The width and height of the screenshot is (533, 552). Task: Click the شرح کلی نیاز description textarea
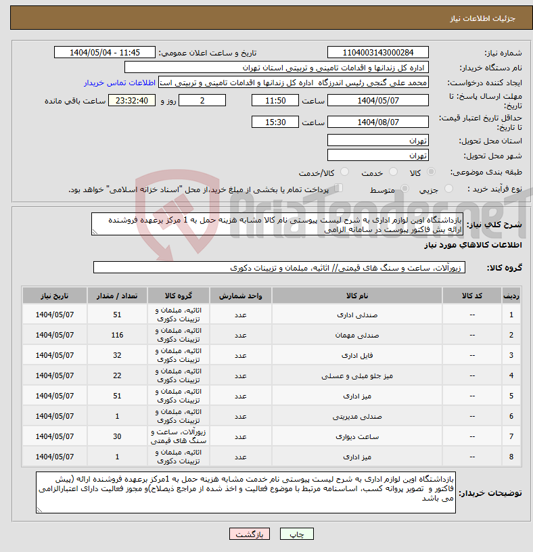pyautogui.click(x=277, y=225)
